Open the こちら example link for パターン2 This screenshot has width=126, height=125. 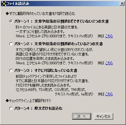pos(109,63)
